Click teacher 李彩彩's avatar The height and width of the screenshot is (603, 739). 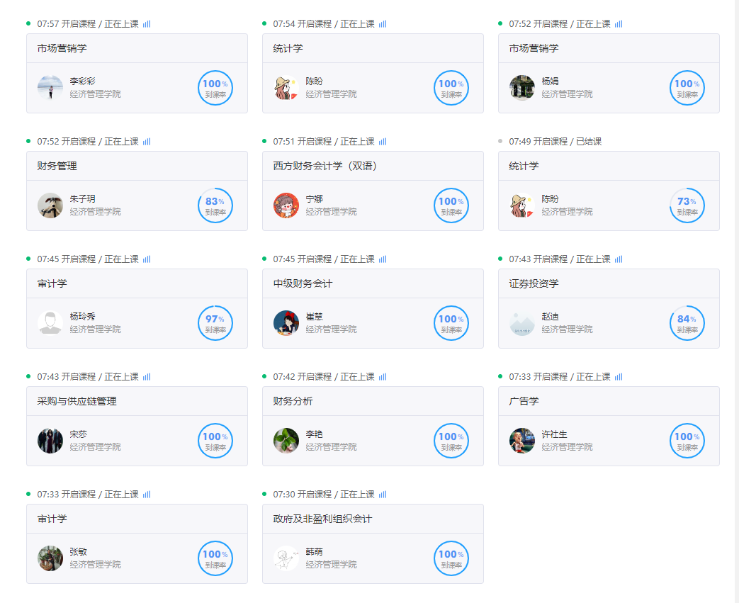pos(50,88)
